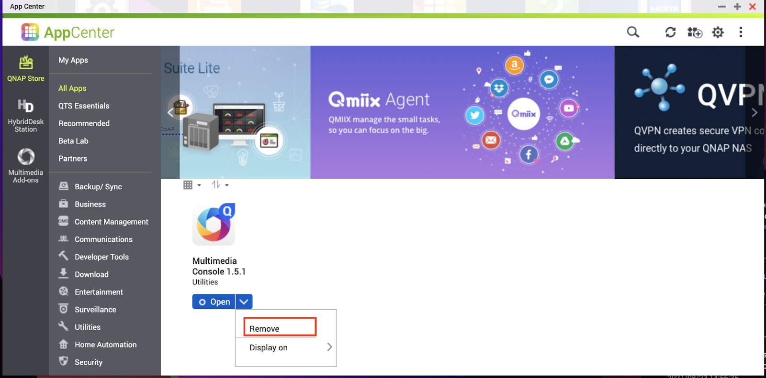Screen dimensions: 766x378
Task: Open the Multimedia Add-ons section
Action: [x=25, y=165]
